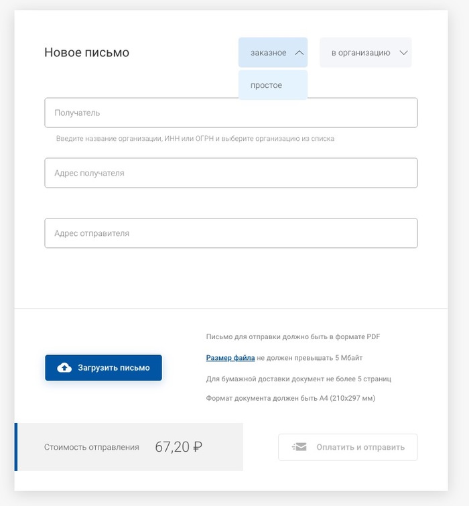Screen dimensions: 469x506
Task: Focus the Получатель input field
Action: pyautogui.click(x=231, y=113)
